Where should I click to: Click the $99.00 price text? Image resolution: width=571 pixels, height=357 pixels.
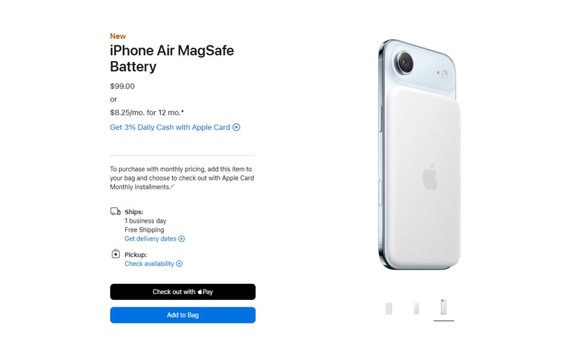coord(122,86)
